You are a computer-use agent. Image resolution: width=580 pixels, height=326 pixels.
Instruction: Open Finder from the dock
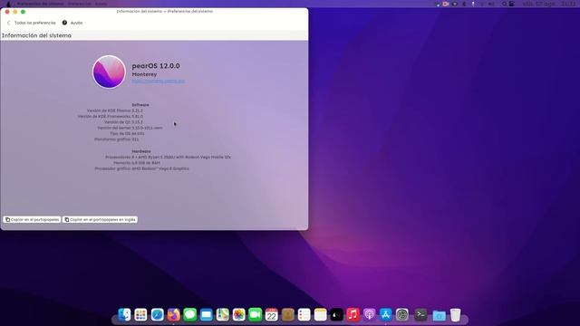click(124, 314)
